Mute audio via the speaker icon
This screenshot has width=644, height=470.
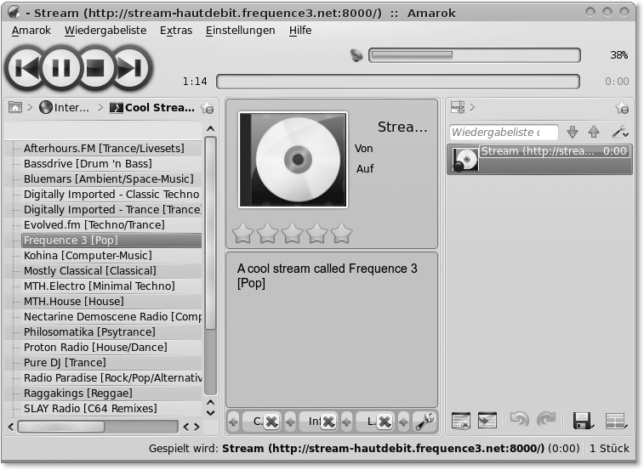[x=356, y=55]
